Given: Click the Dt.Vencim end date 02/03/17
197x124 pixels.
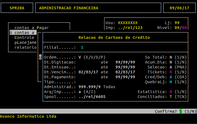Looking at the screenshot, I should (125, 72).
